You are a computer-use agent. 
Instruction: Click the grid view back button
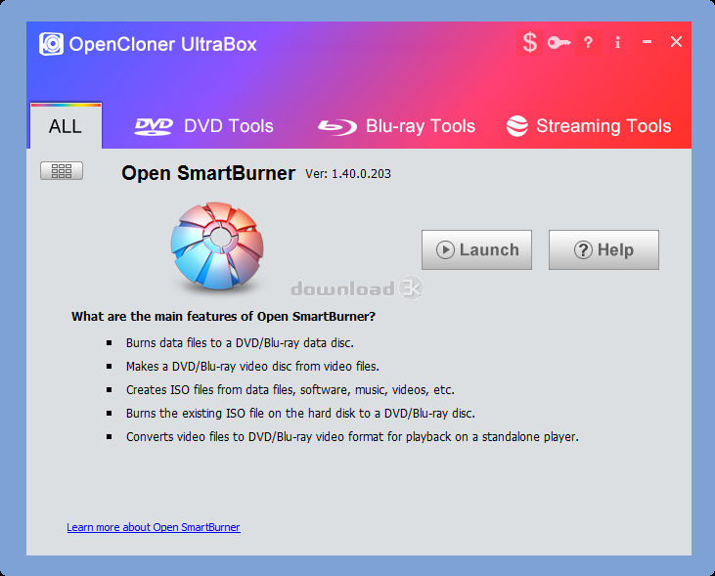(62, 170)
